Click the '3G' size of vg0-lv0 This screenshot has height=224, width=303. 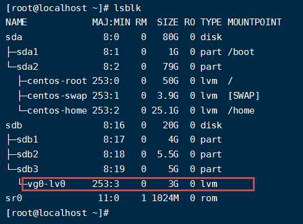coord(173,184)
